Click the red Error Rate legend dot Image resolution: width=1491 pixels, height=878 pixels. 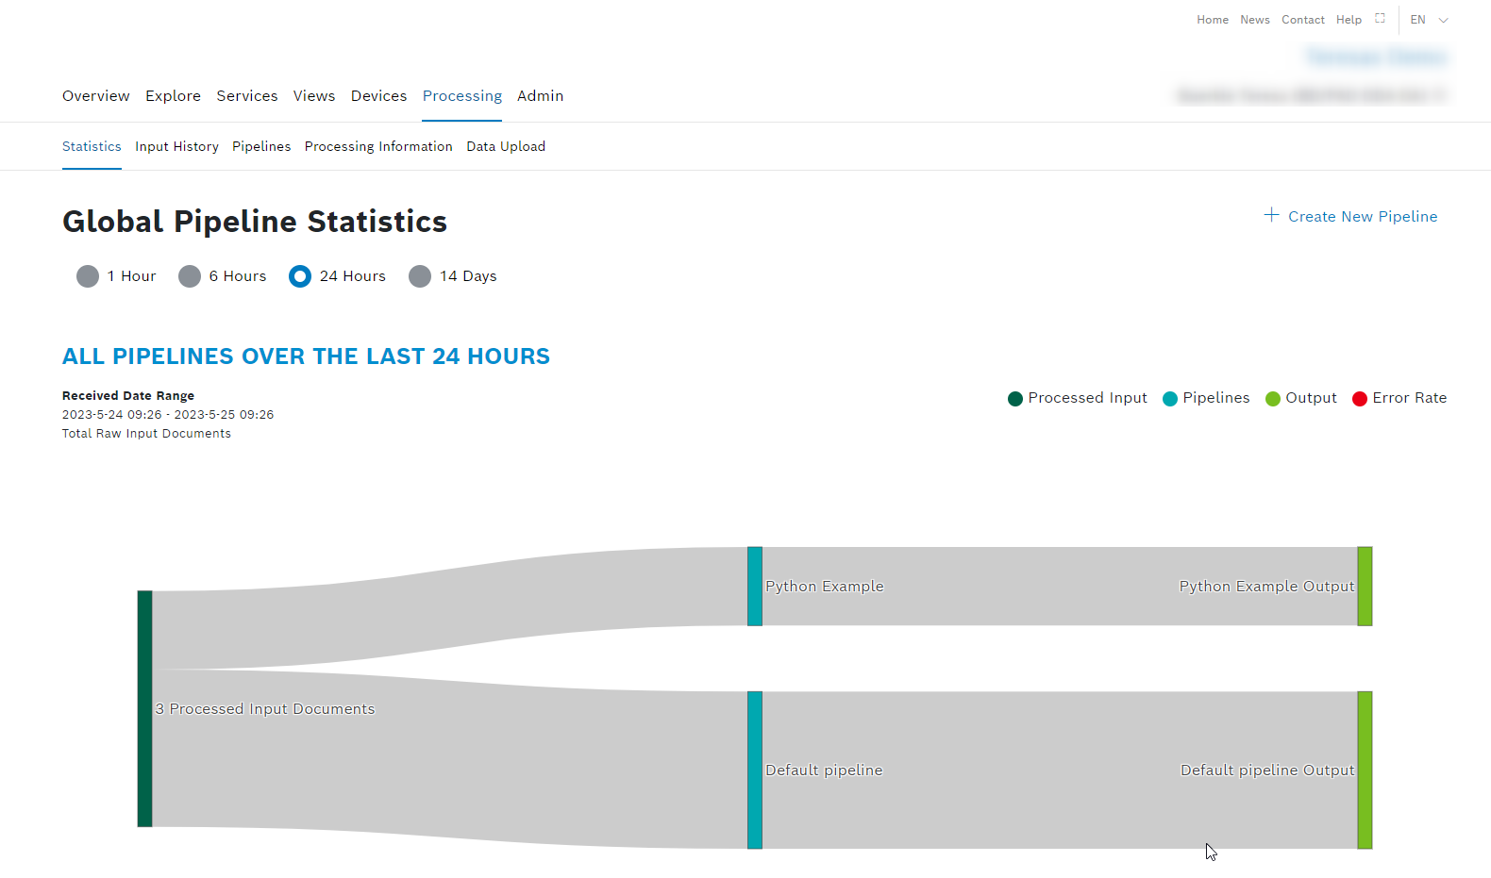tap(1360, 399)
